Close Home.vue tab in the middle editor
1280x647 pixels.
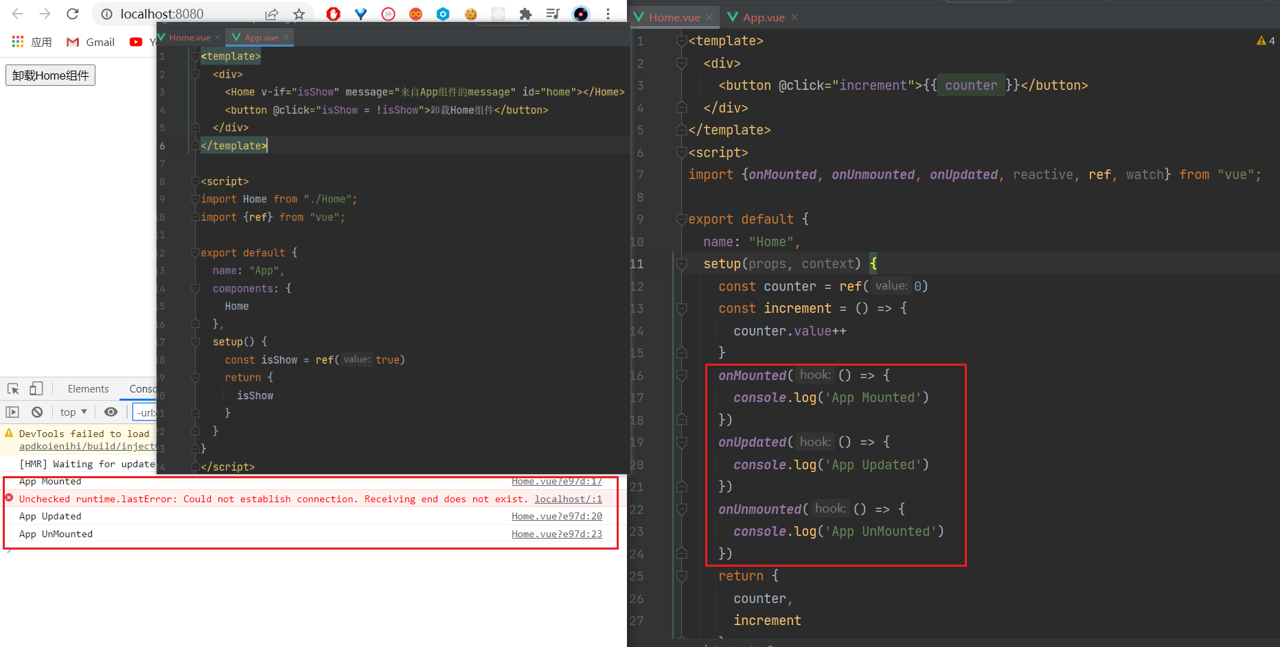click(x=218, y=38)
